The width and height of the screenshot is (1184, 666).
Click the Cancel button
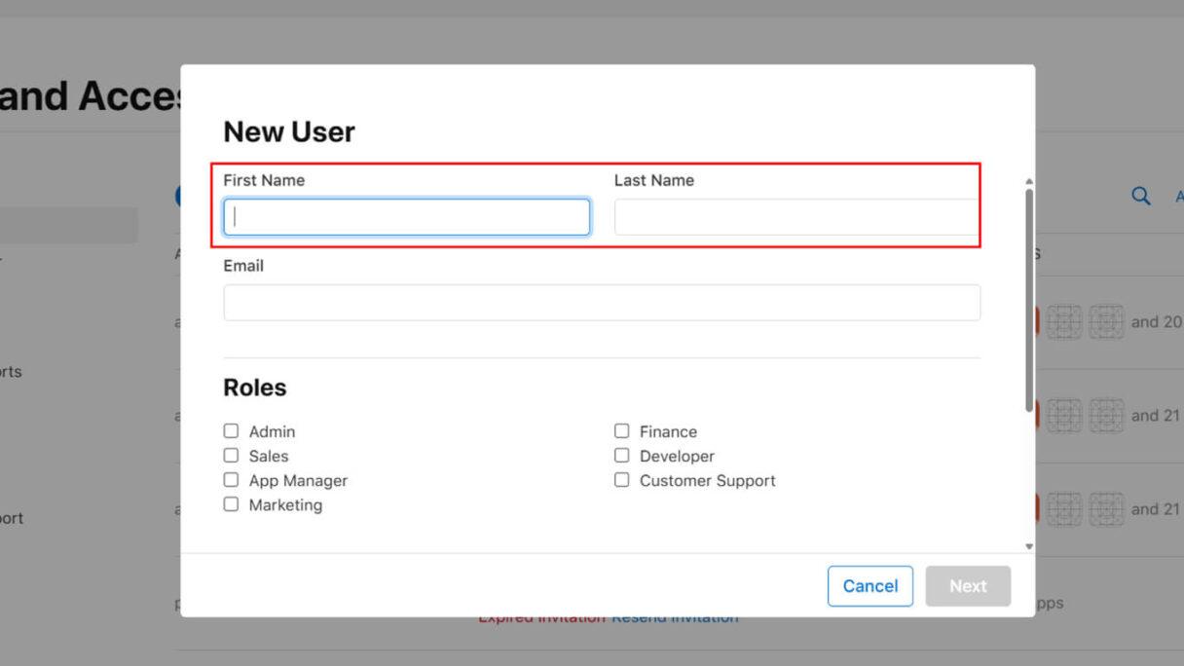point(869,585)
